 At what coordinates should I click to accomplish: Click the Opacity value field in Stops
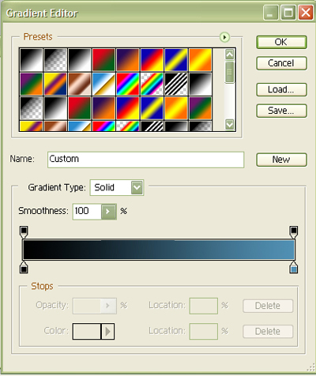pos(87,306)
